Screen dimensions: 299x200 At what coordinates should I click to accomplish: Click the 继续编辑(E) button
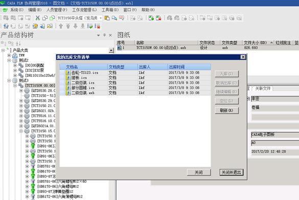click(x=226, y=92)
